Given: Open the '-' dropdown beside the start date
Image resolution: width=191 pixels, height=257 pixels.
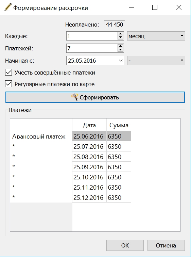Looking at the screenshot, I should [156, 61].
